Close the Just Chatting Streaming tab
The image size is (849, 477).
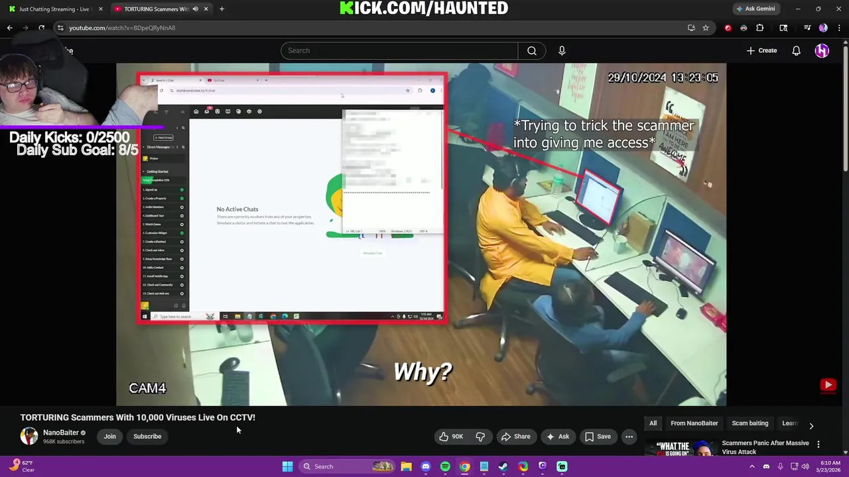click(100, 9)
